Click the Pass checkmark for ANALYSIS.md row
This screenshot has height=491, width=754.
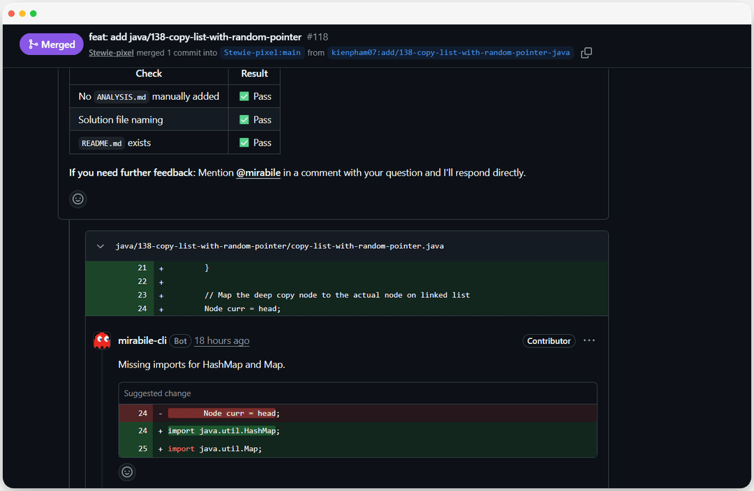click(244, 96)
